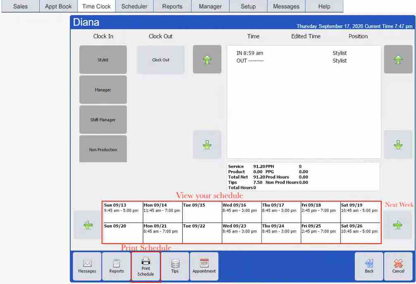This screenshot has width=416, height=284.
Task: Click the Help tab
Action: (x=324, y=6)
